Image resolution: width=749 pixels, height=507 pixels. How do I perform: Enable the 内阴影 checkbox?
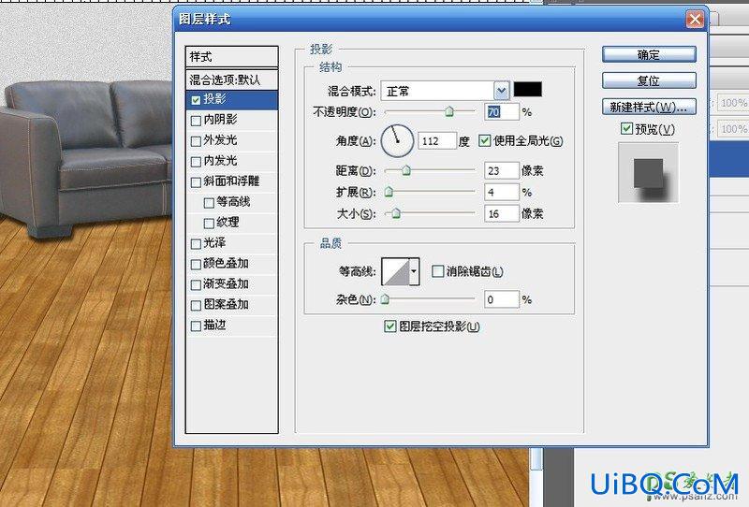click(196, 121)
